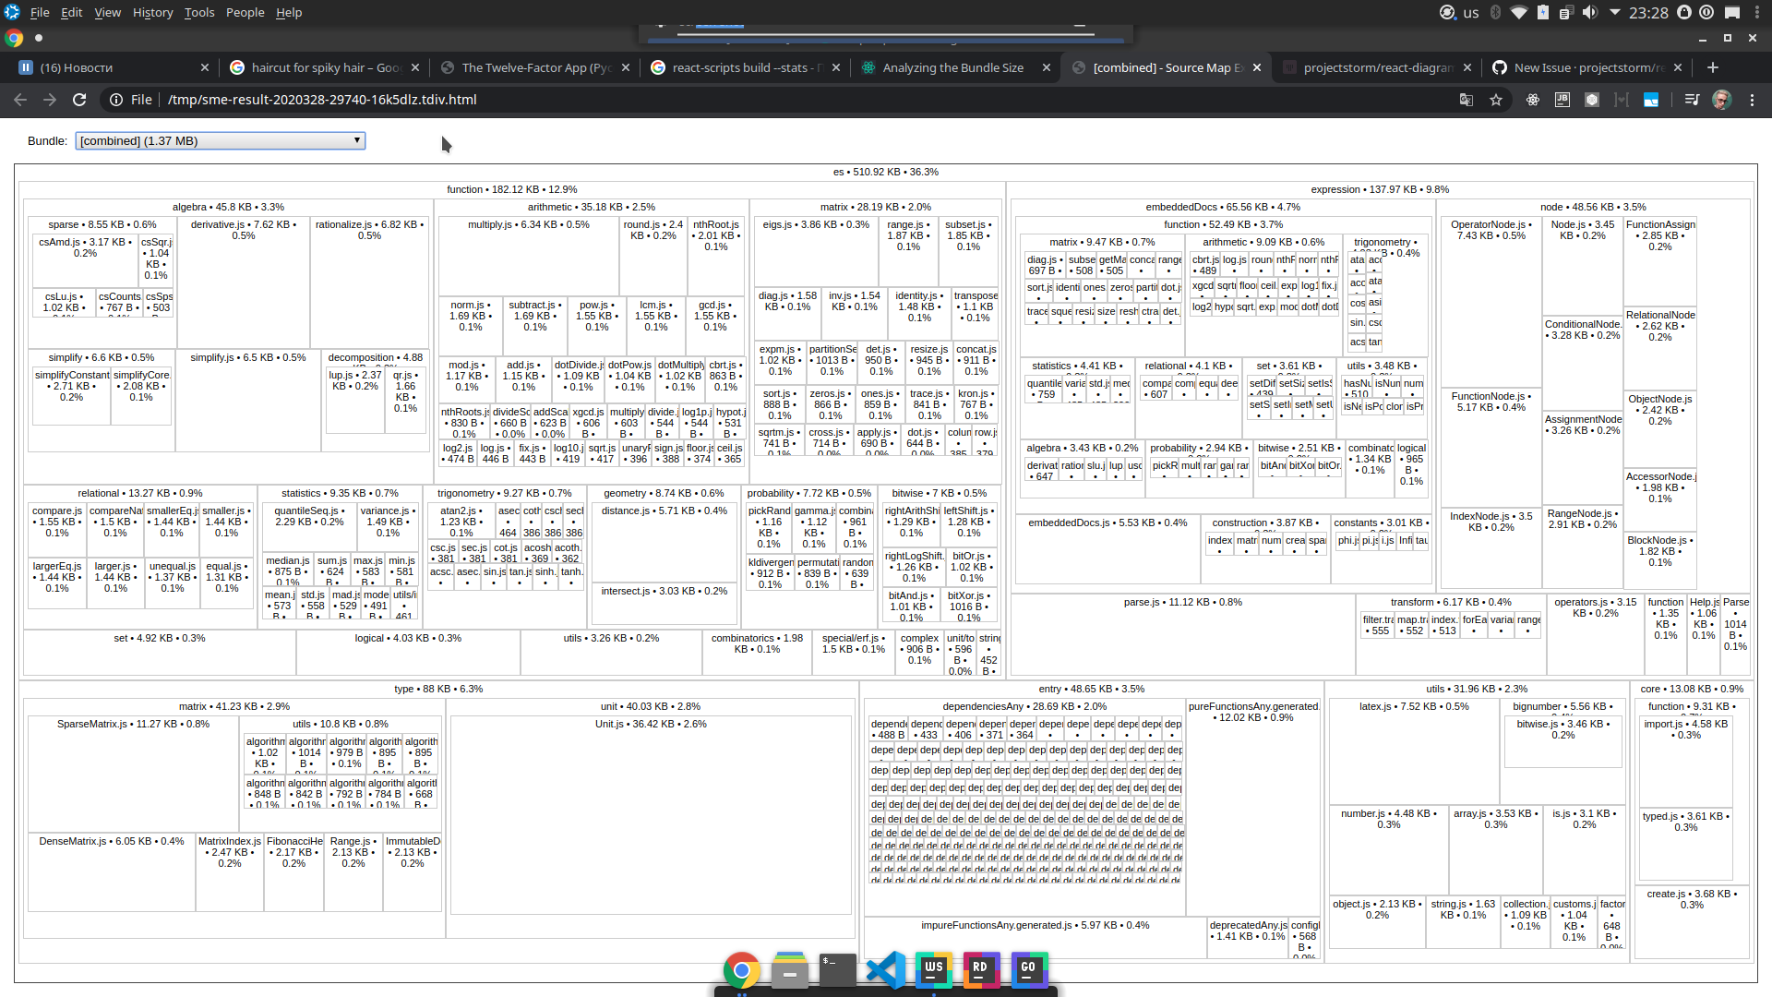Viewport: 1772px width, 997px height.
Task: Expand the system status menu arrow near clock
Action: (1614, 12)
